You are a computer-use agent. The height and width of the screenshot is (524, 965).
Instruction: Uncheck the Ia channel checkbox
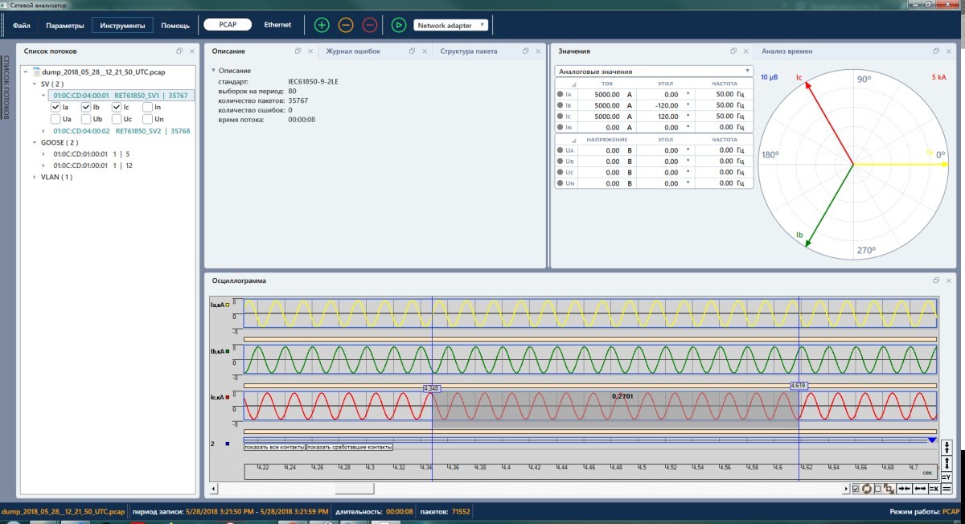pyautogui.click(x=55, y=107)
